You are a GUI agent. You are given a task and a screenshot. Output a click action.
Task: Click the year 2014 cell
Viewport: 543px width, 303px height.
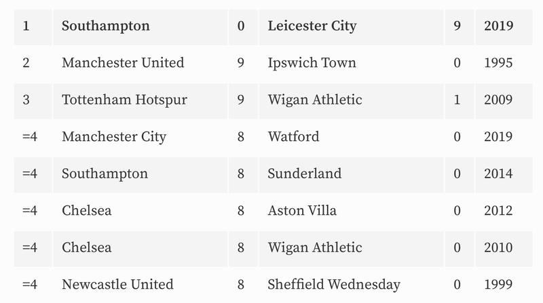(x=504, y=175)
